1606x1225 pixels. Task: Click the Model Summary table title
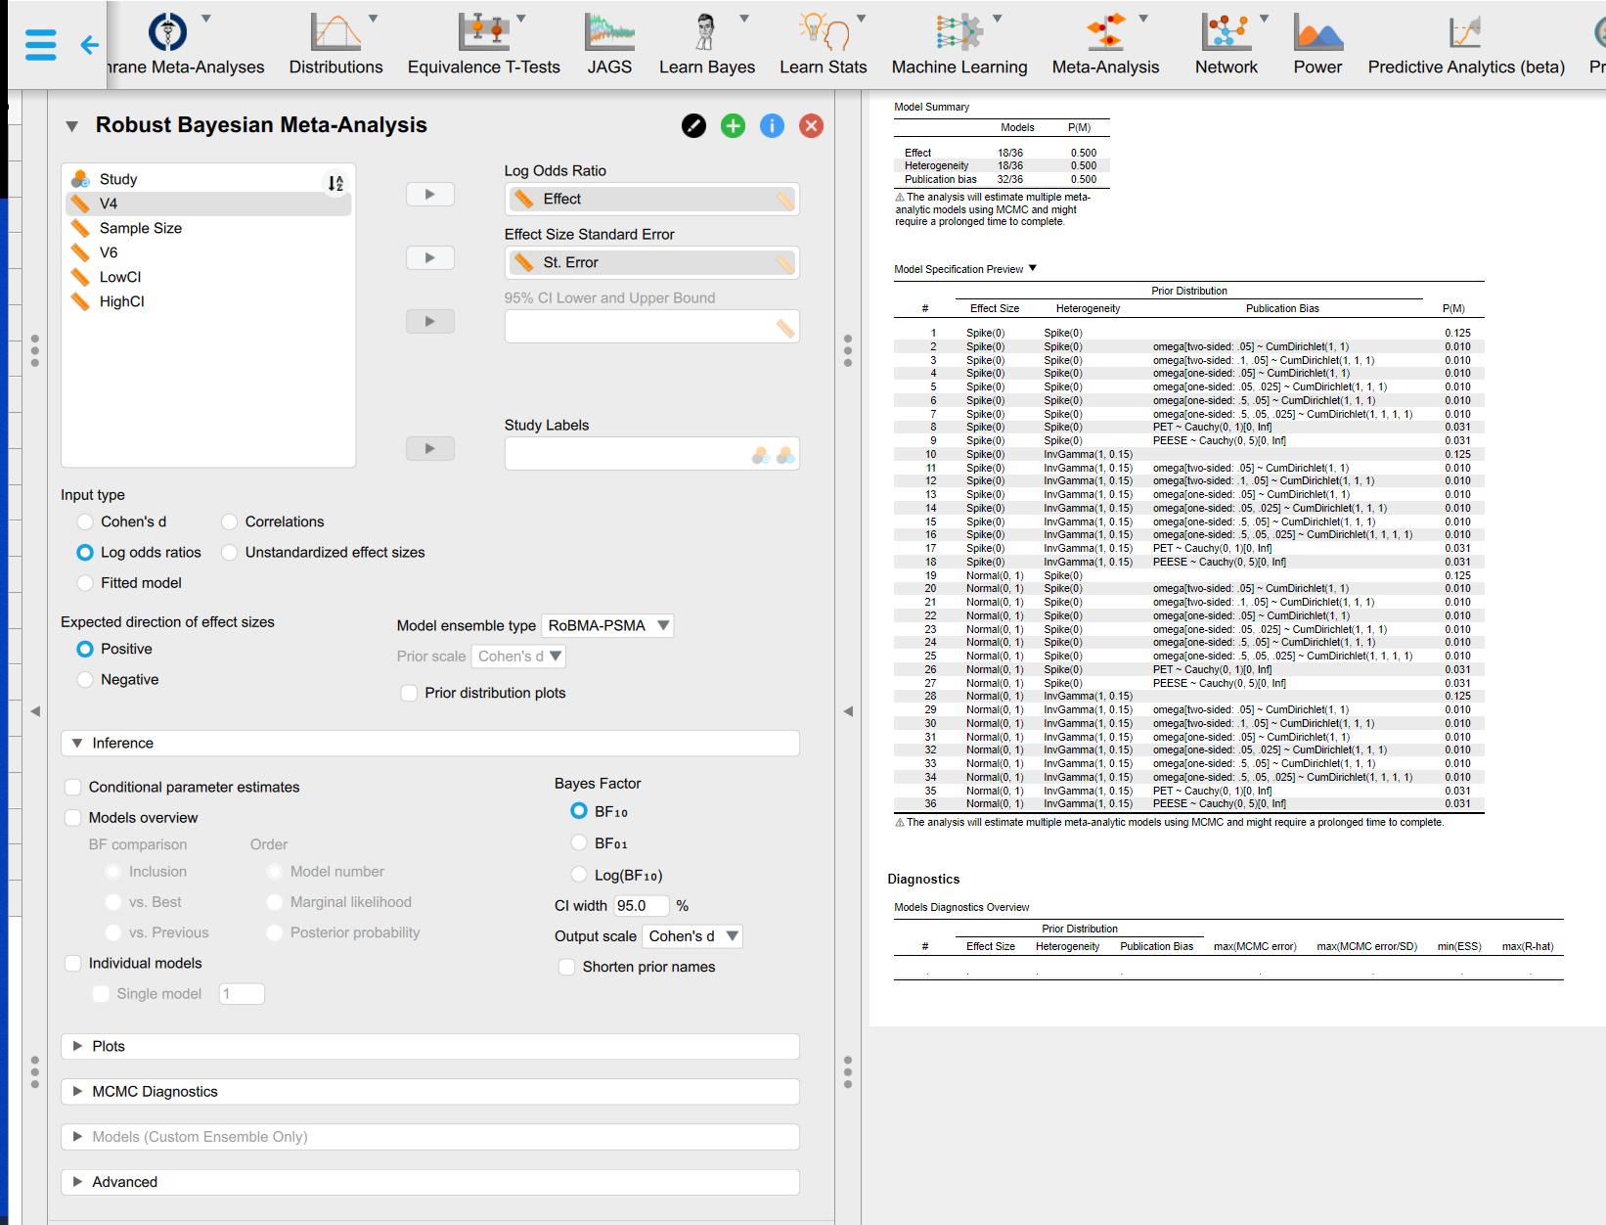pyautogui.click(x=931, y=107)
